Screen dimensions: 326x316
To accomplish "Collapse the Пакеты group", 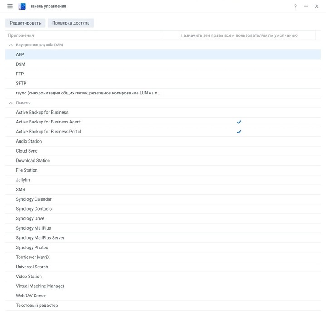I will tap(10, 103).
